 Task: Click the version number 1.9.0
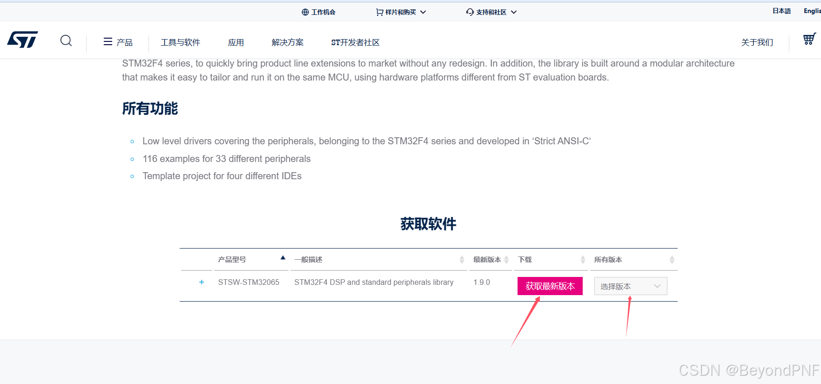(482, 282)
